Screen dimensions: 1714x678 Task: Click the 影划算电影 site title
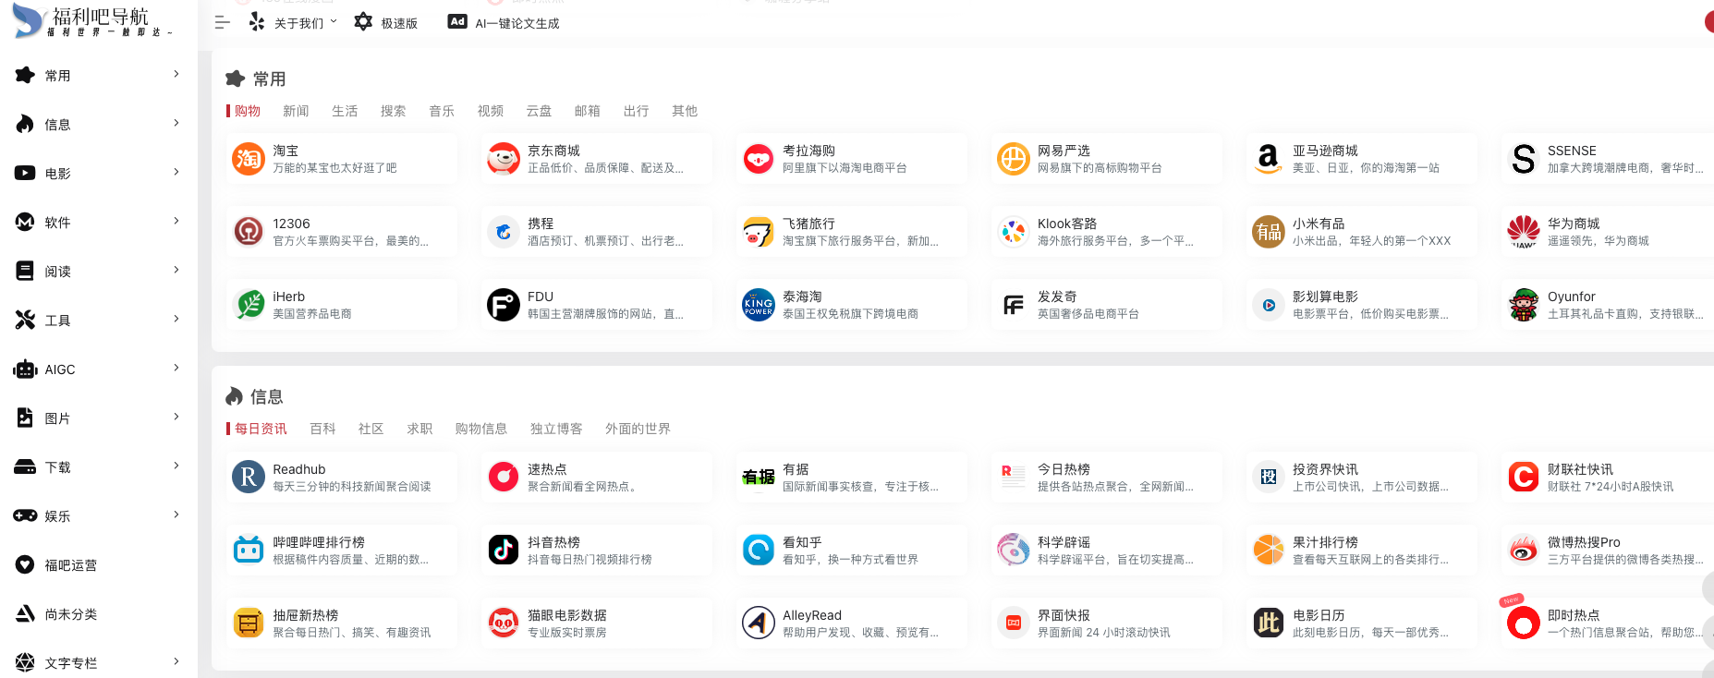click(x=1325, y=297)
